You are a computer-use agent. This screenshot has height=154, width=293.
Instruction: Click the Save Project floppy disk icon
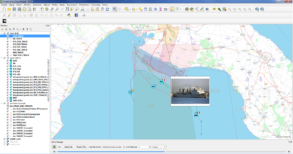[x=14, y=9]
